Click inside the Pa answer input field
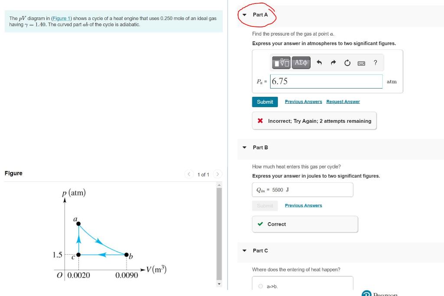This screenshot has width=444, height=296. (x=326, y=81)
